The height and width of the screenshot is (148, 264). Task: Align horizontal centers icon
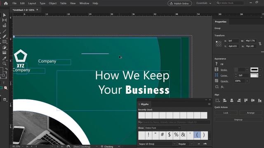point(232,100)
